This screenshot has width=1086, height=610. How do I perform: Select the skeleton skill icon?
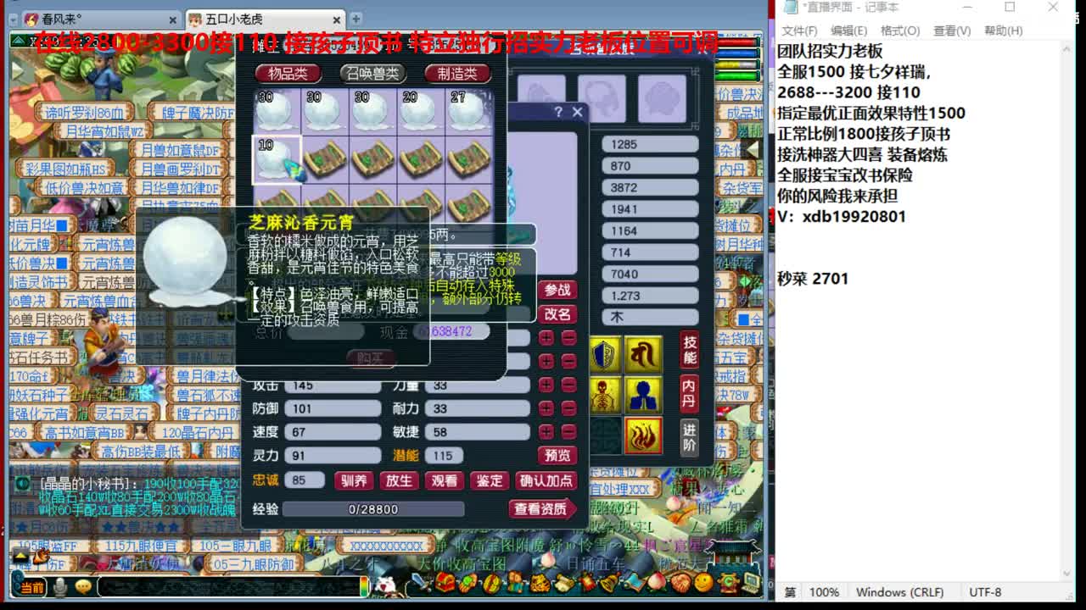(x=606, y=395)
